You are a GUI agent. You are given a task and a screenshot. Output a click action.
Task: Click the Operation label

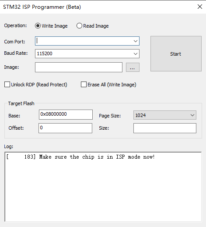(15, 25)
